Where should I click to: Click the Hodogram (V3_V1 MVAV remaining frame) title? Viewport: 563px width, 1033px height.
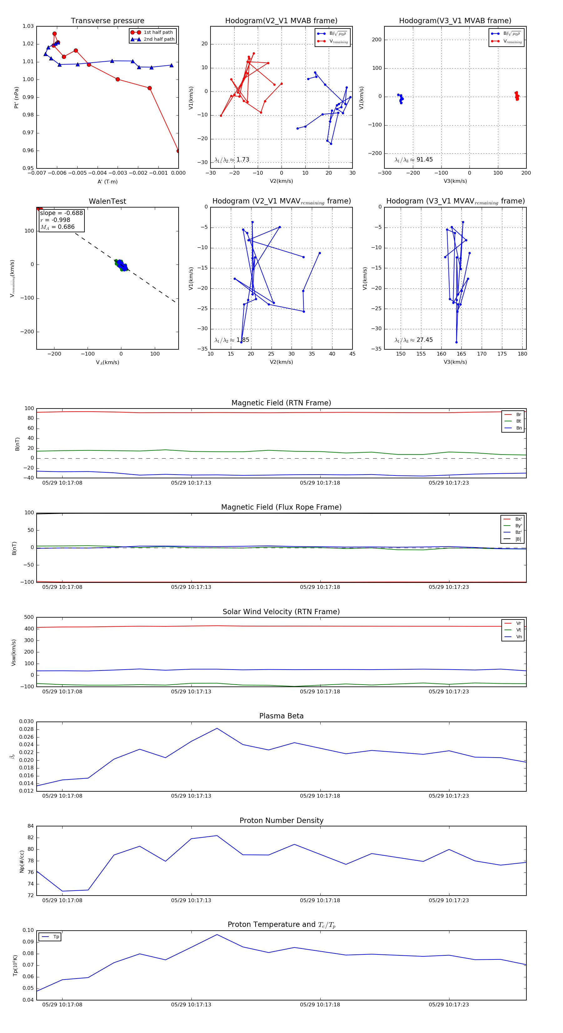pyautogui.click(x=455, y=201)
